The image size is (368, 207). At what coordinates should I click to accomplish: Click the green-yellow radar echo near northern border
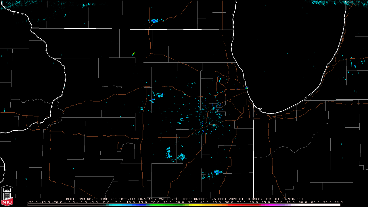pyautogui.click(x=133, y=54)
